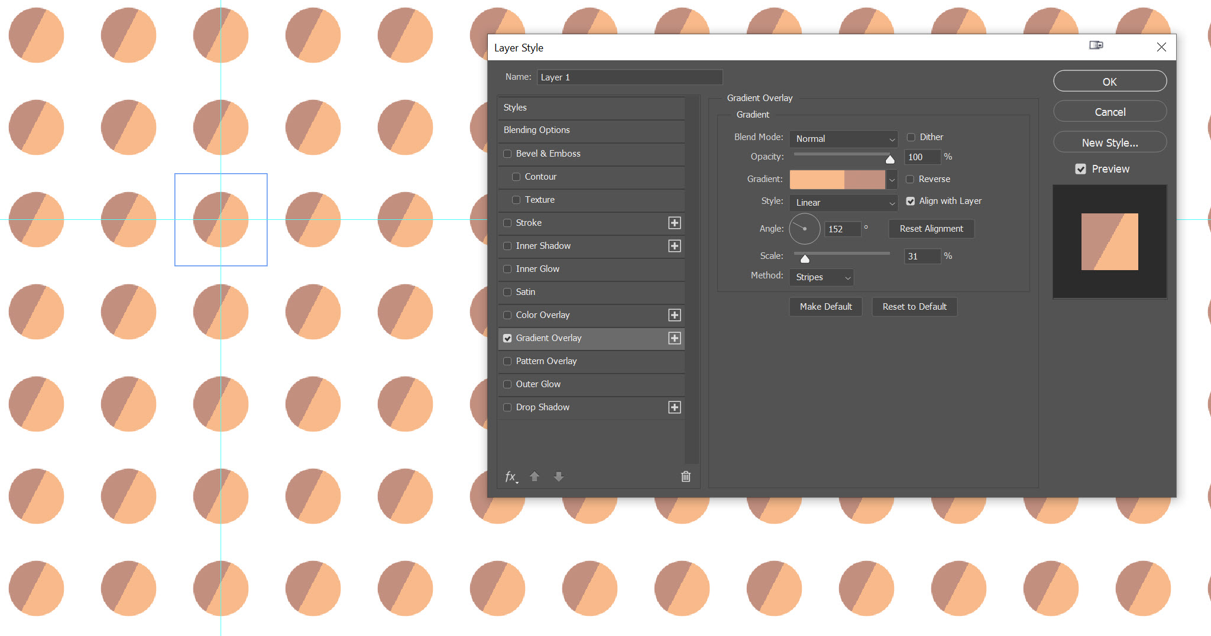Click the Reset Alignment button
This screenshot has width=1211, height=636.
(931, 229)
